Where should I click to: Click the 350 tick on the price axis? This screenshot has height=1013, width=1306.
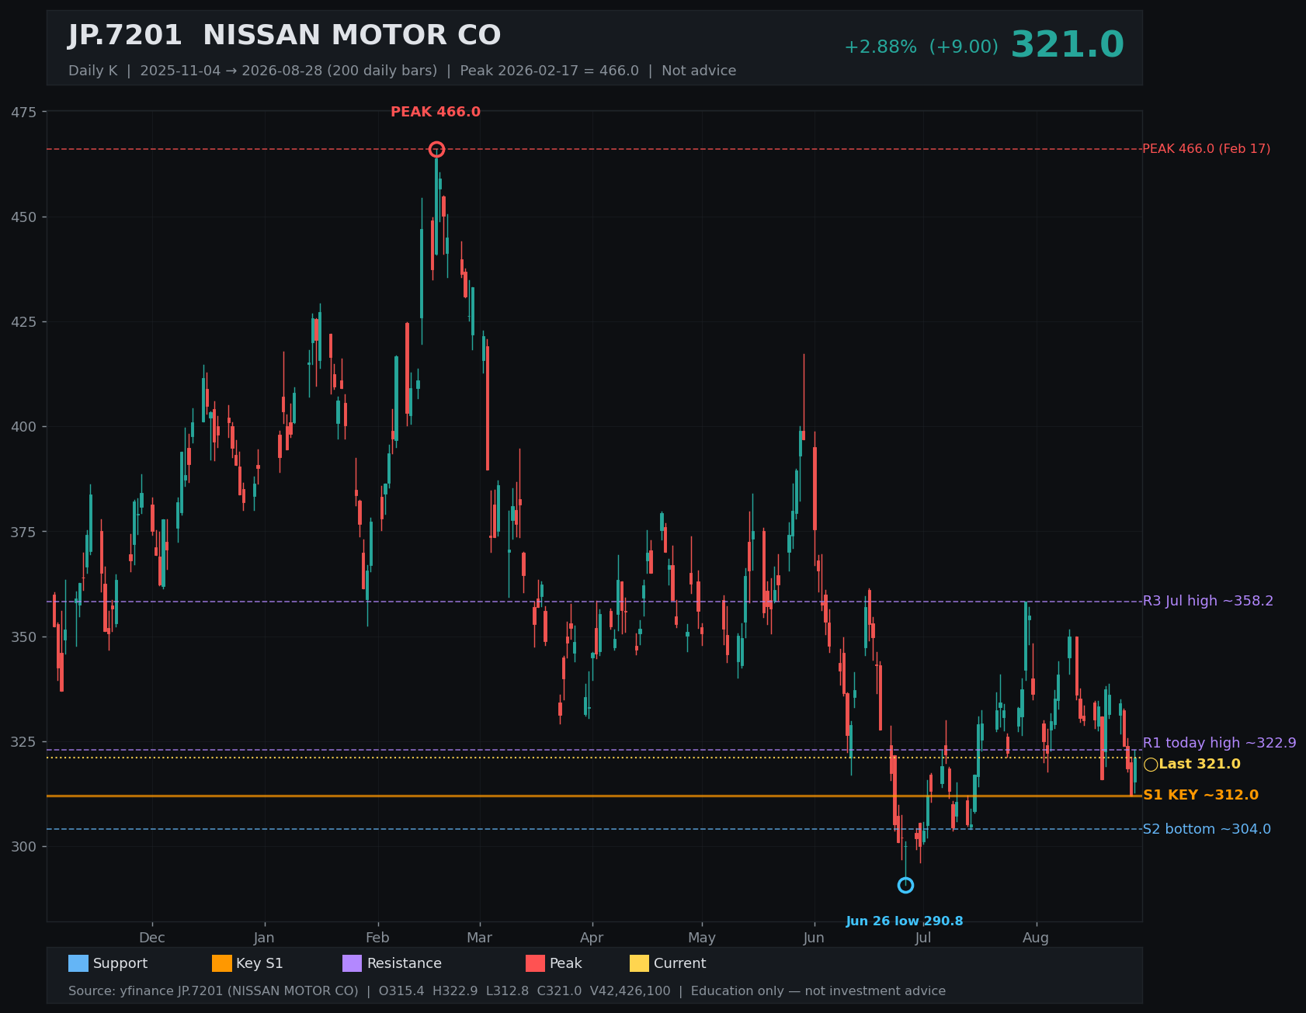(x=24, y=637)
